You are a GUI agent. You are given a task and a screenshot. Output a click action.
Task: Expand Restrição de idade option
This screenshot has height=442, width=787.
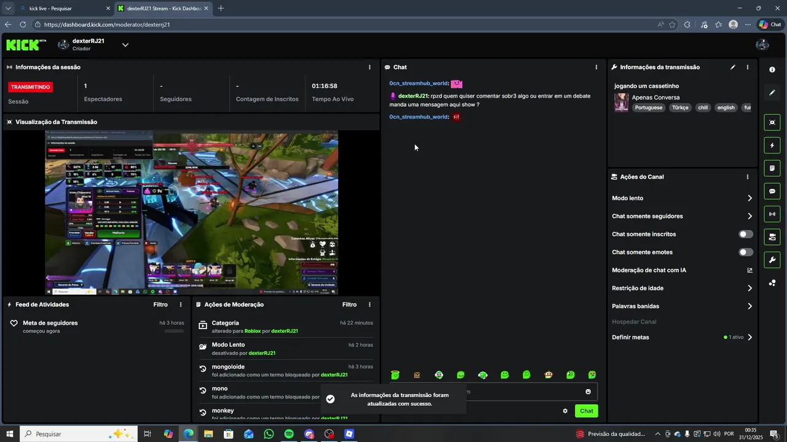coord(749,288)
